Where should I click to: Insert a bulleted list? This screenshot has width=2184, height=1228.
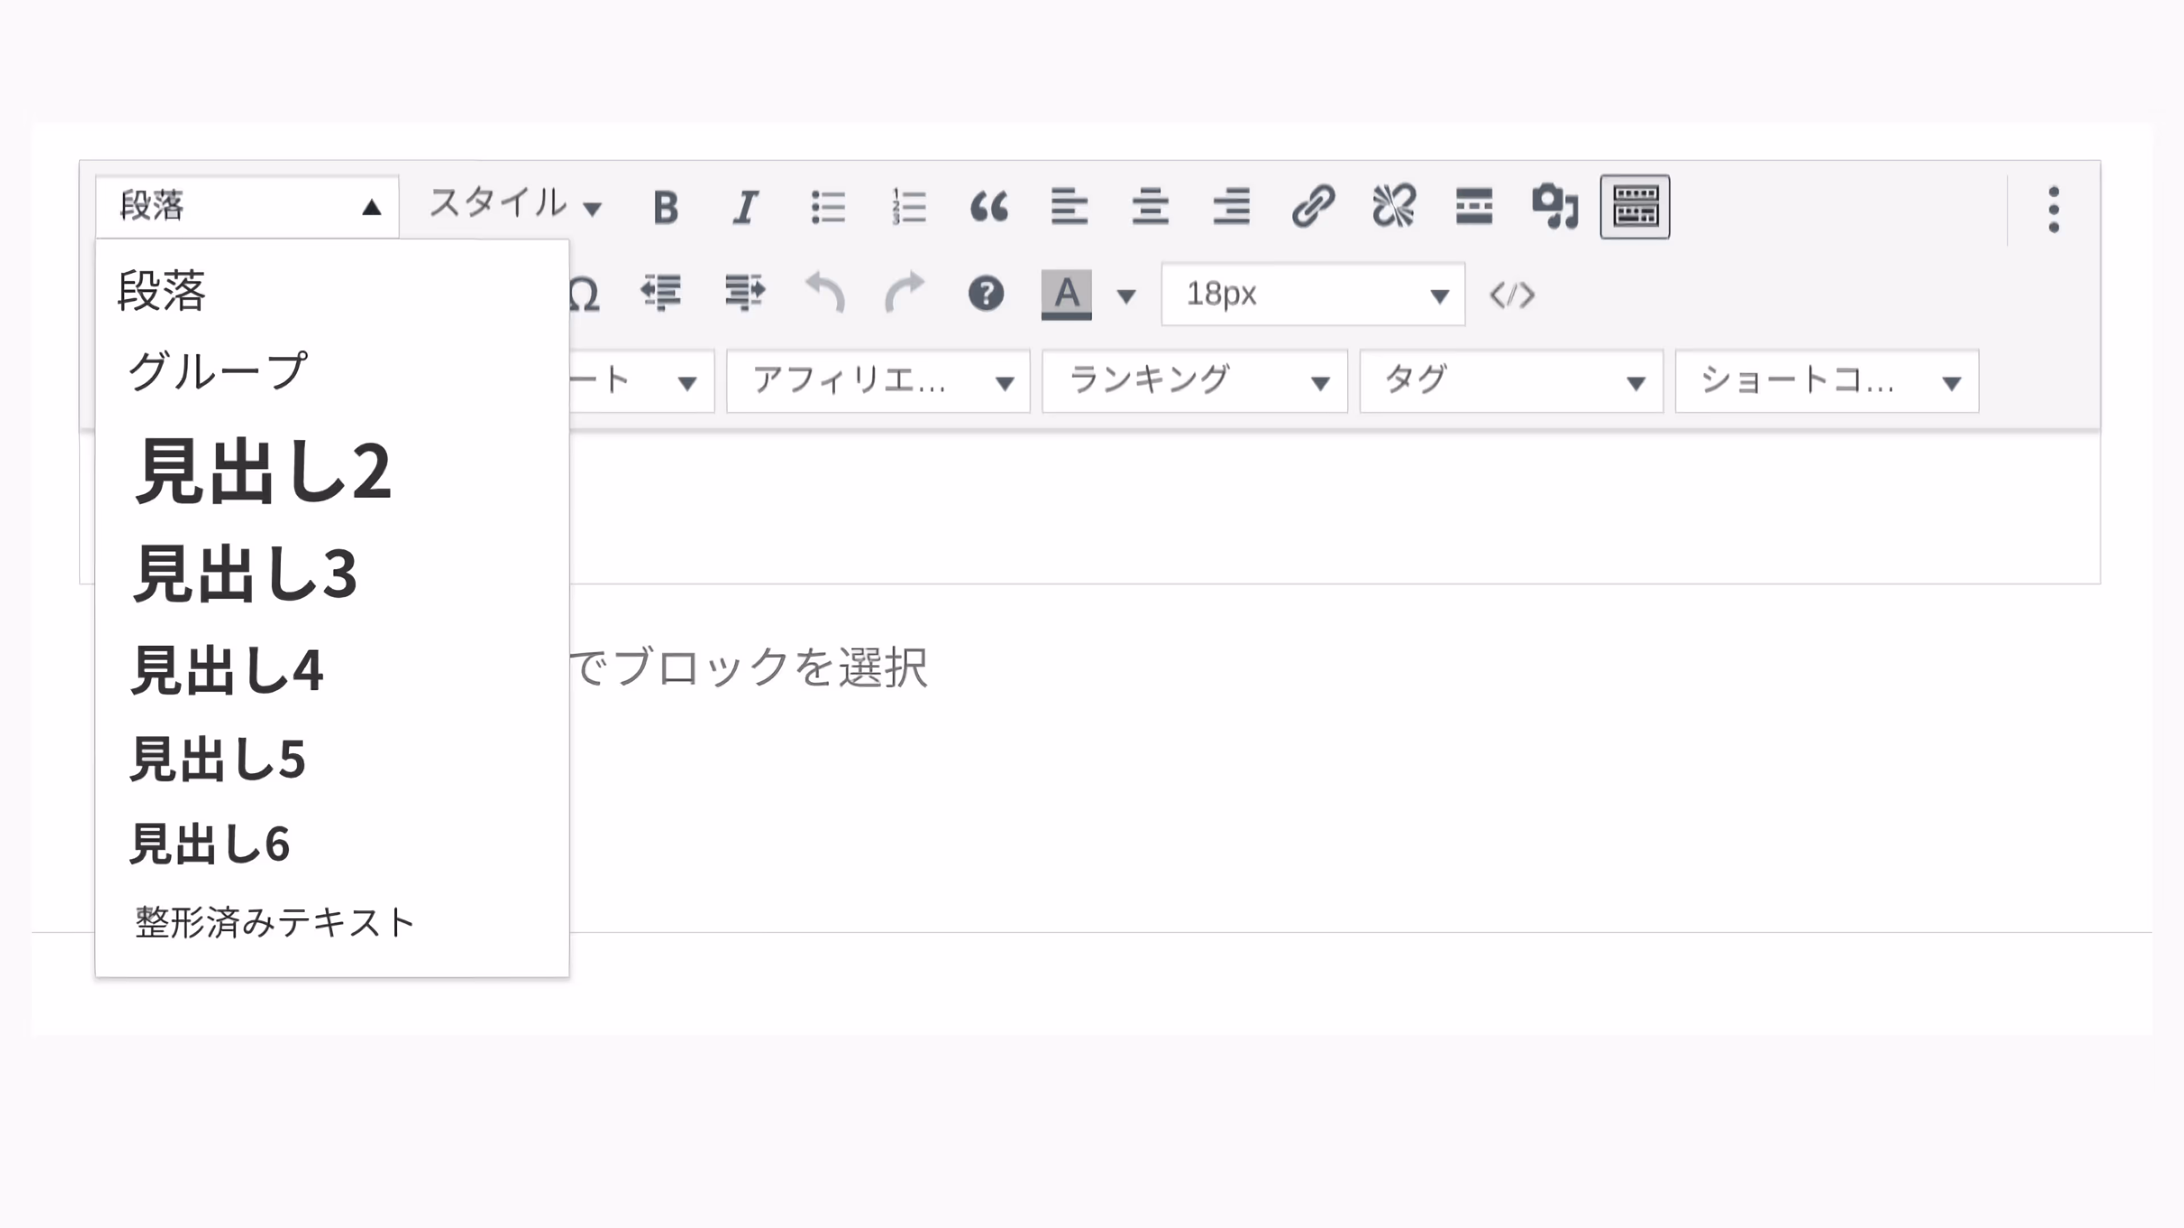(828, 207)
